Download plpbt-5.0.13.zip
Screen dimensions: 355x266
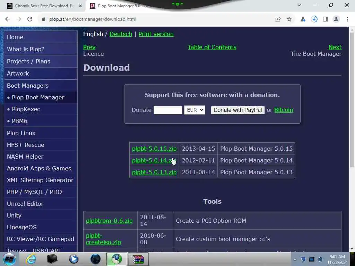[x=154, y=172]
